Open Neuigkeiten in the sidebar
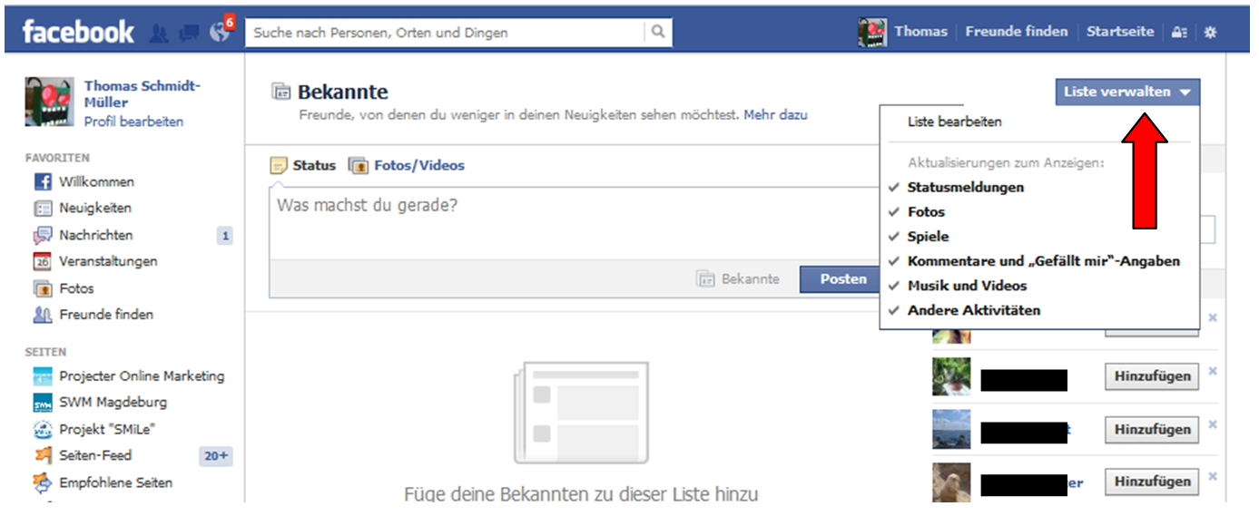The height and width of the screenshot is (516, 1259). pos(95,209)
